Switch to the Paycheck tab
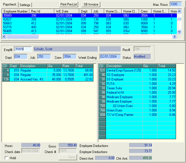The height and width of the screenshot is (163, 186). [x=10, y=4]
